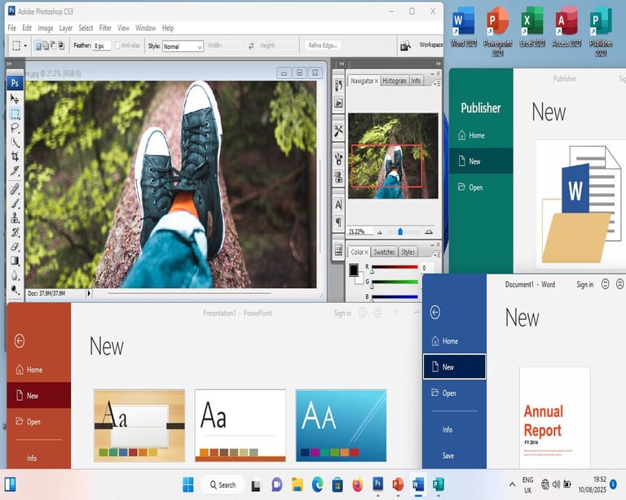
Task: Switch to the Histogram tab
Action: pyautogui.click(x=394, y=81)
